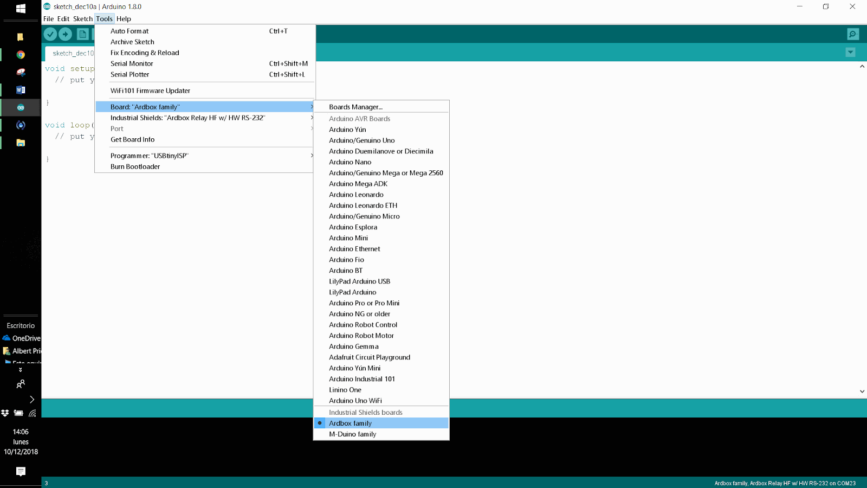Choose Auto Format from Tools menu
The image size is (867, 488).
tap(205, 31)
